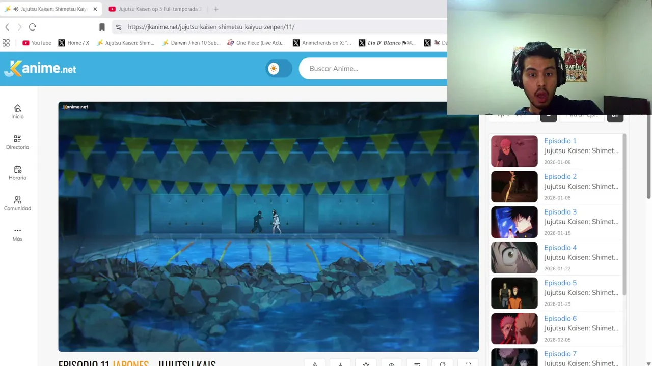Click the Episodio 3 thumbnail
Viewport: 652px width, 366px height.
click(514, 222)
